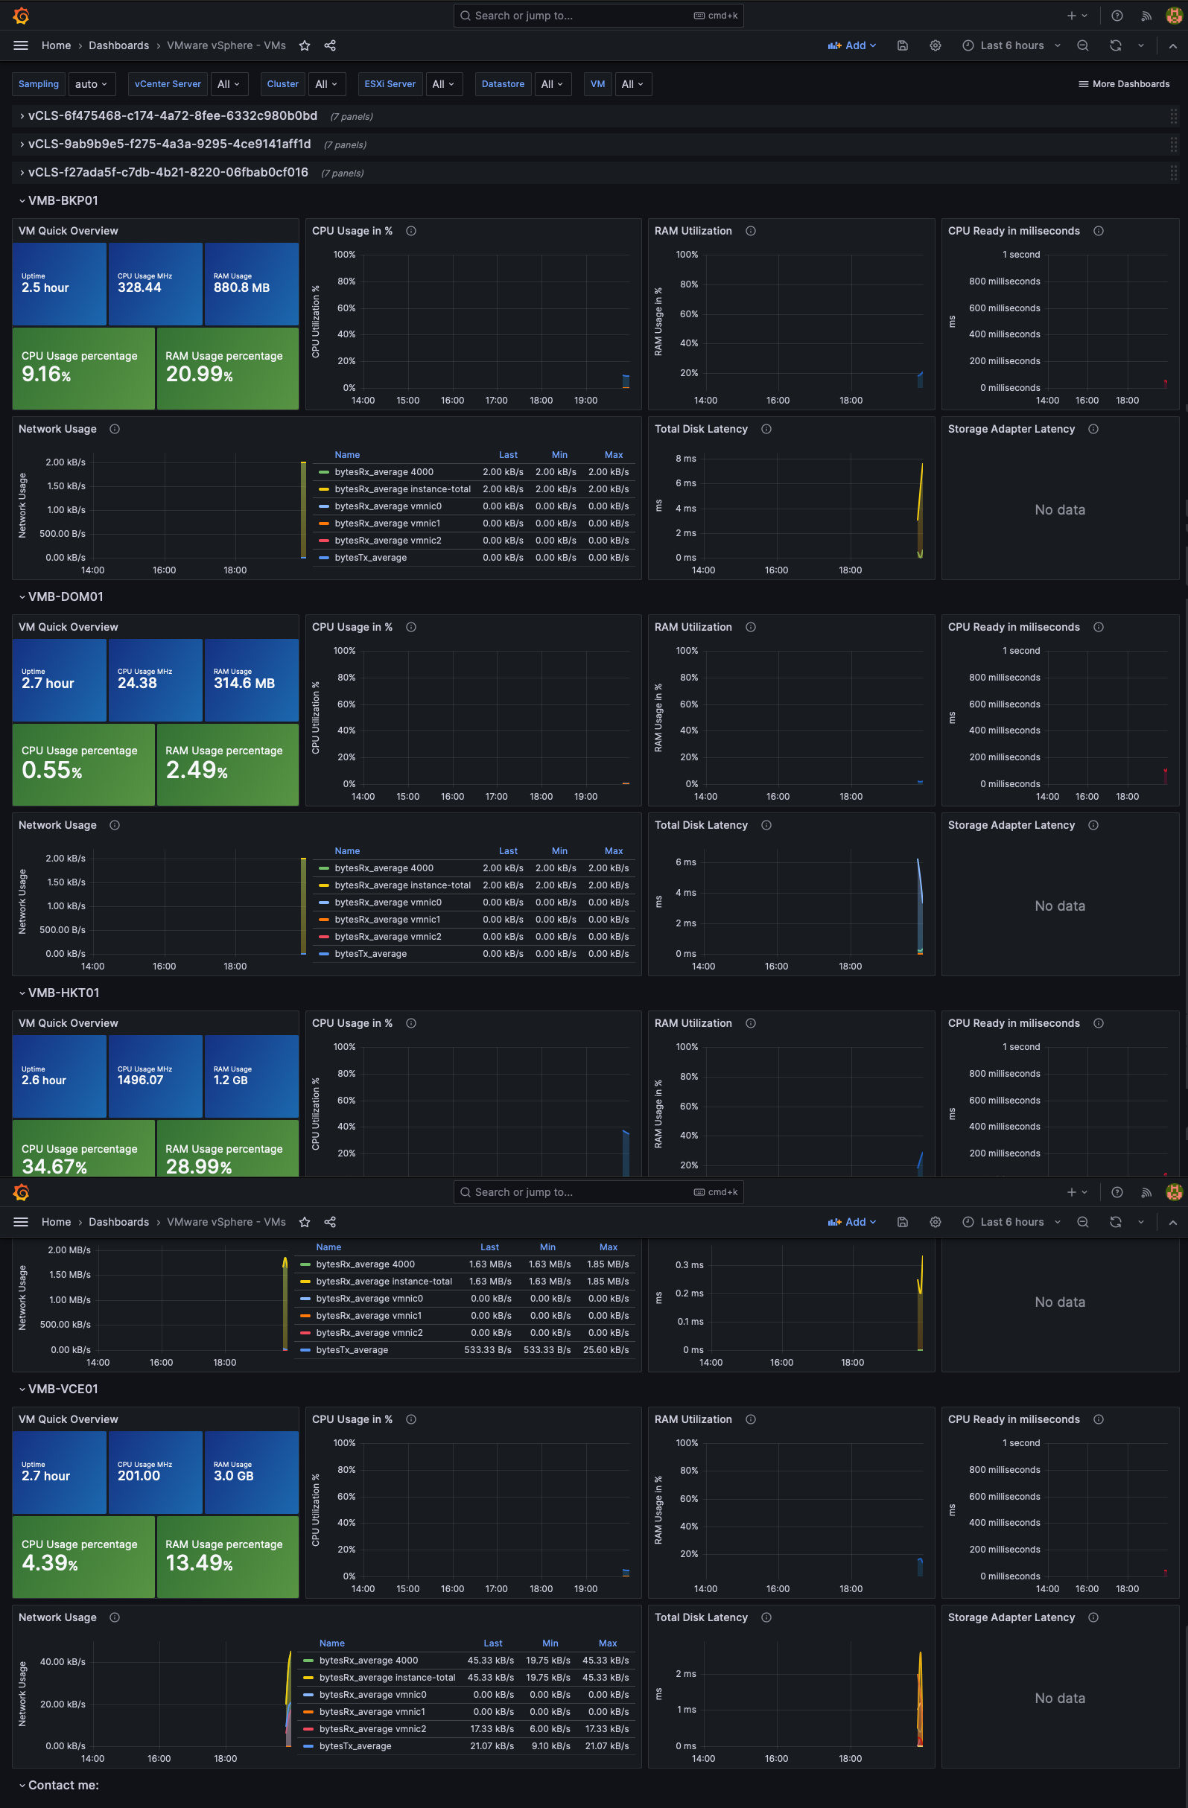Open the vCenter Server All dropdown

(229, 84)
